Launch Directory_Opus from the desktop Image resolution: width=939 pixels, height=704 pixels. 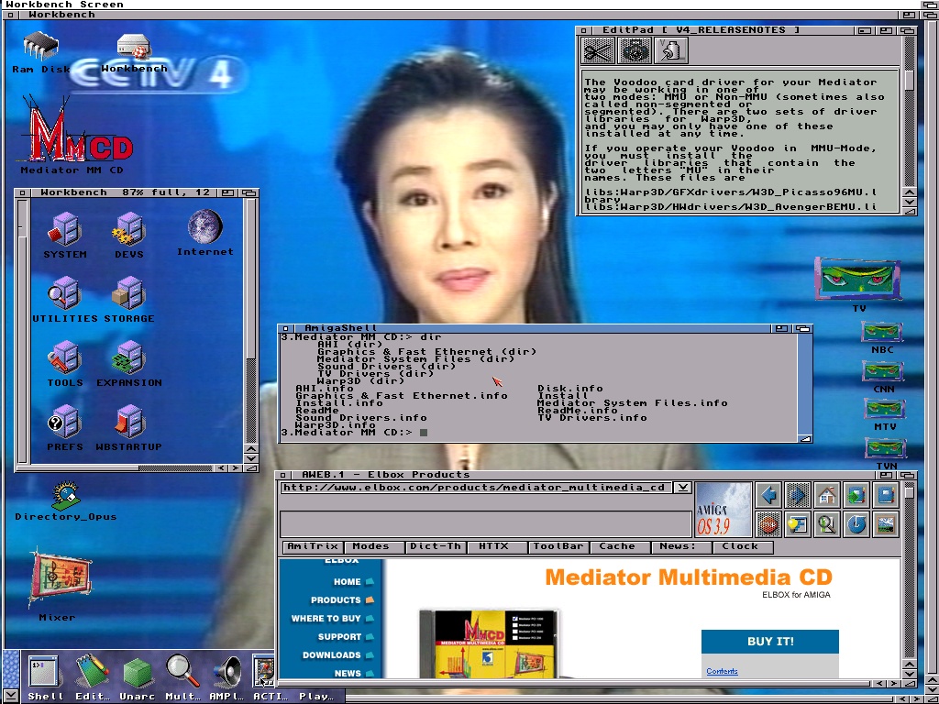66,496
